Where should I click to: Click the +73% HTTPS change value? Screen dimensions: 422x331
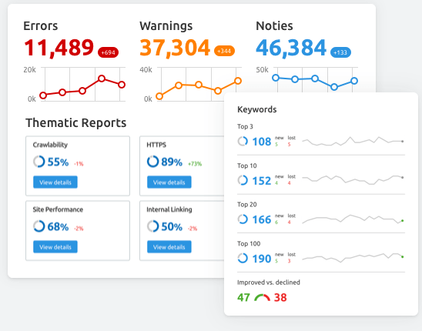click(x=195, y=164)
